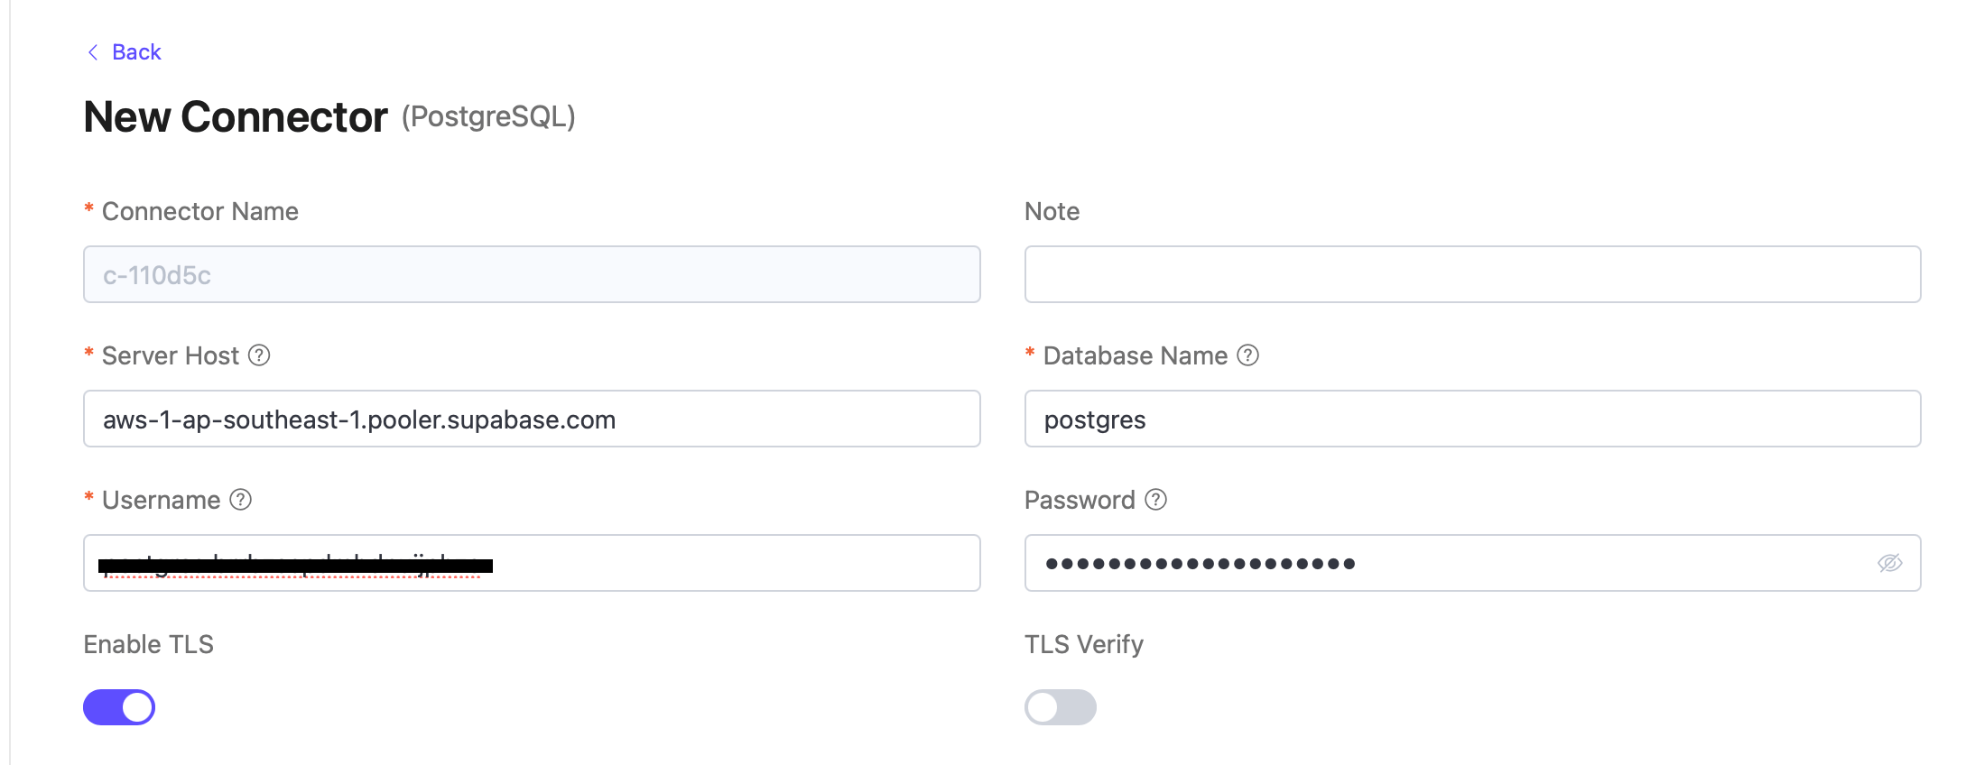Click the Password help icon
1984x765 pixels.
click(1155, 500)
